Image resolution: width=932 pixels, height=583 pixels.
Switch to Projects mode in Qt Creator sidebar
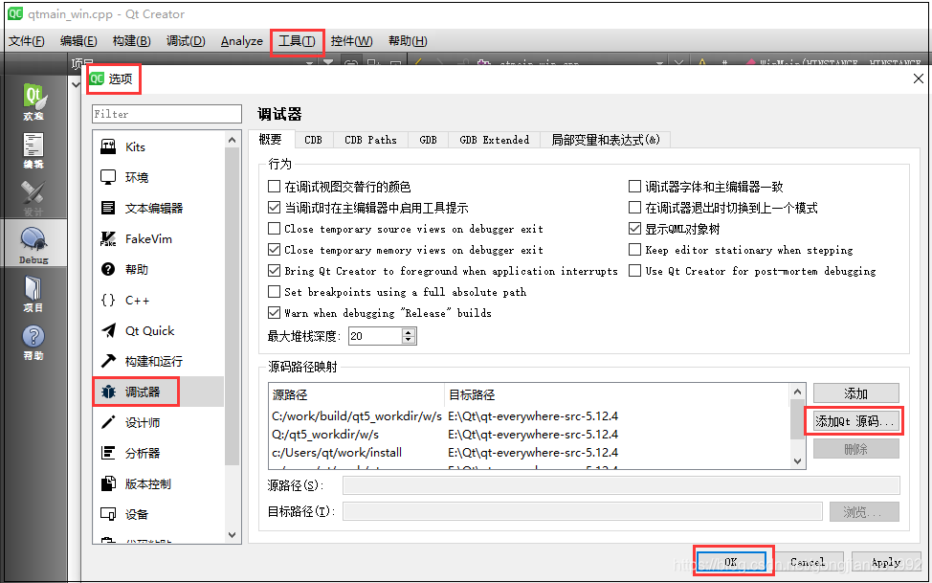click(x=33, y=294)
